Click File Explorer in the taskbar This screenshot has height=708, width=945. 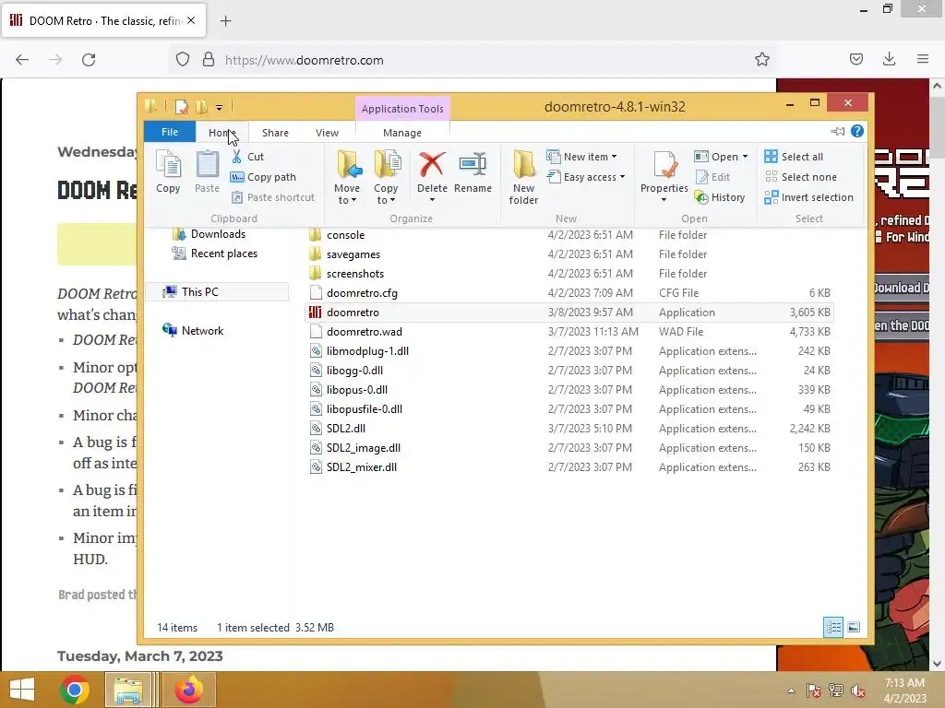pyautogui.click(x=128, y=690)
